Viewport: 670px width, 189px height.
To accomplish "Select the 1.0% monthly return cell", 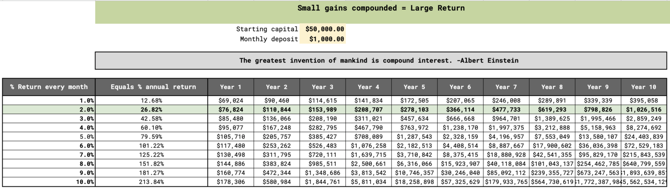I will (49, 101).
